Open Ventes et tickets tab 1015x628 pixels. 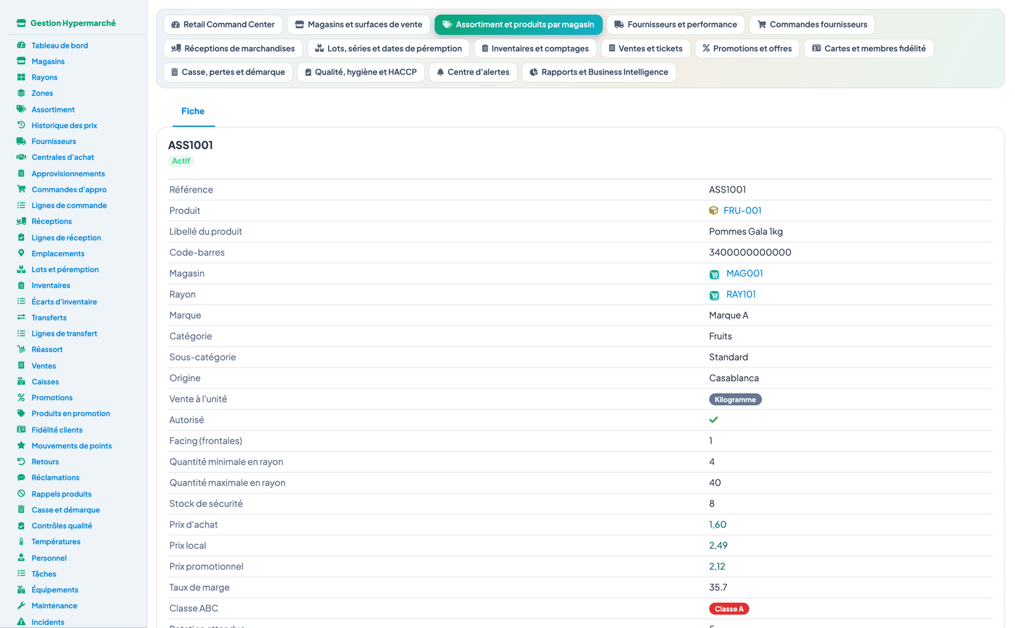646,48
